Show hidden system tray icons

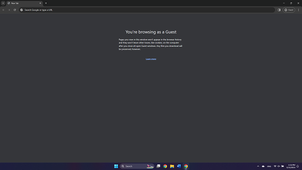258,166
